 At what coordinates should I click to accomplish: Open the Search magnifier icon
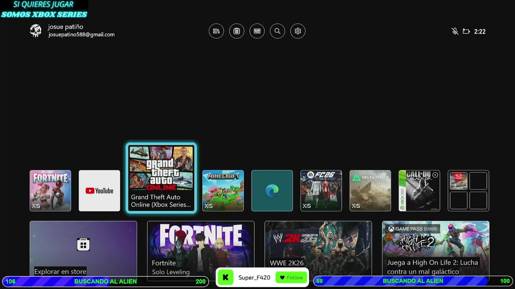[x=277, y=31]
